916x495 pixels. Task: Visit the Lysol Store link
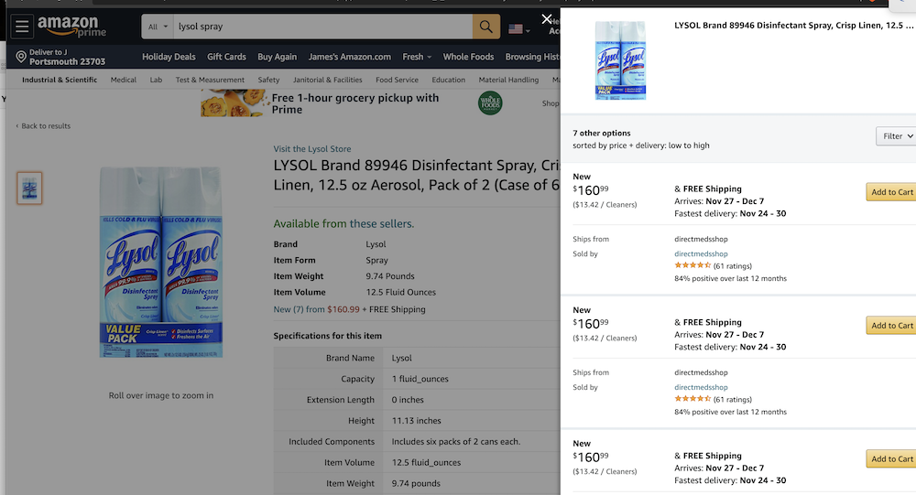311,149
